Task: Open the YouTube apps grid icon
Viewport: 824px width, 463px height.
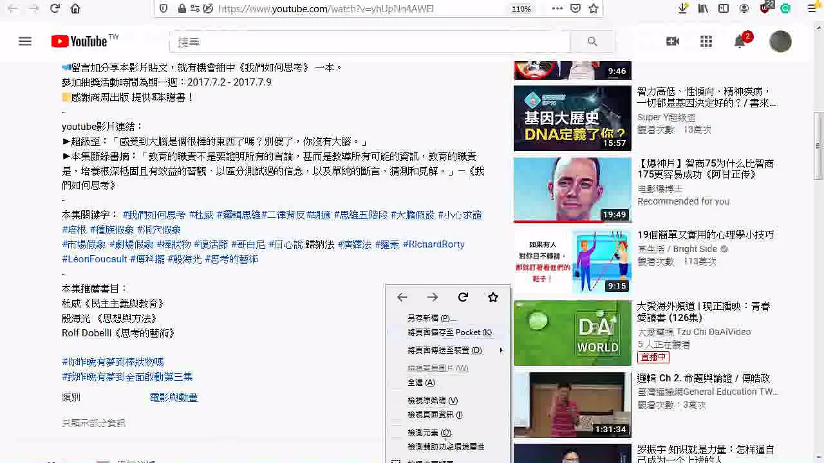Action: (x=706, y=42)
